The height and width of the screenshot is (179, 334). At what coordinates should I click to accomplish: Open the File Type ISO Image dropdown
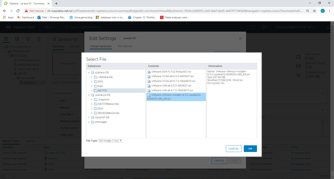(110, 141)
